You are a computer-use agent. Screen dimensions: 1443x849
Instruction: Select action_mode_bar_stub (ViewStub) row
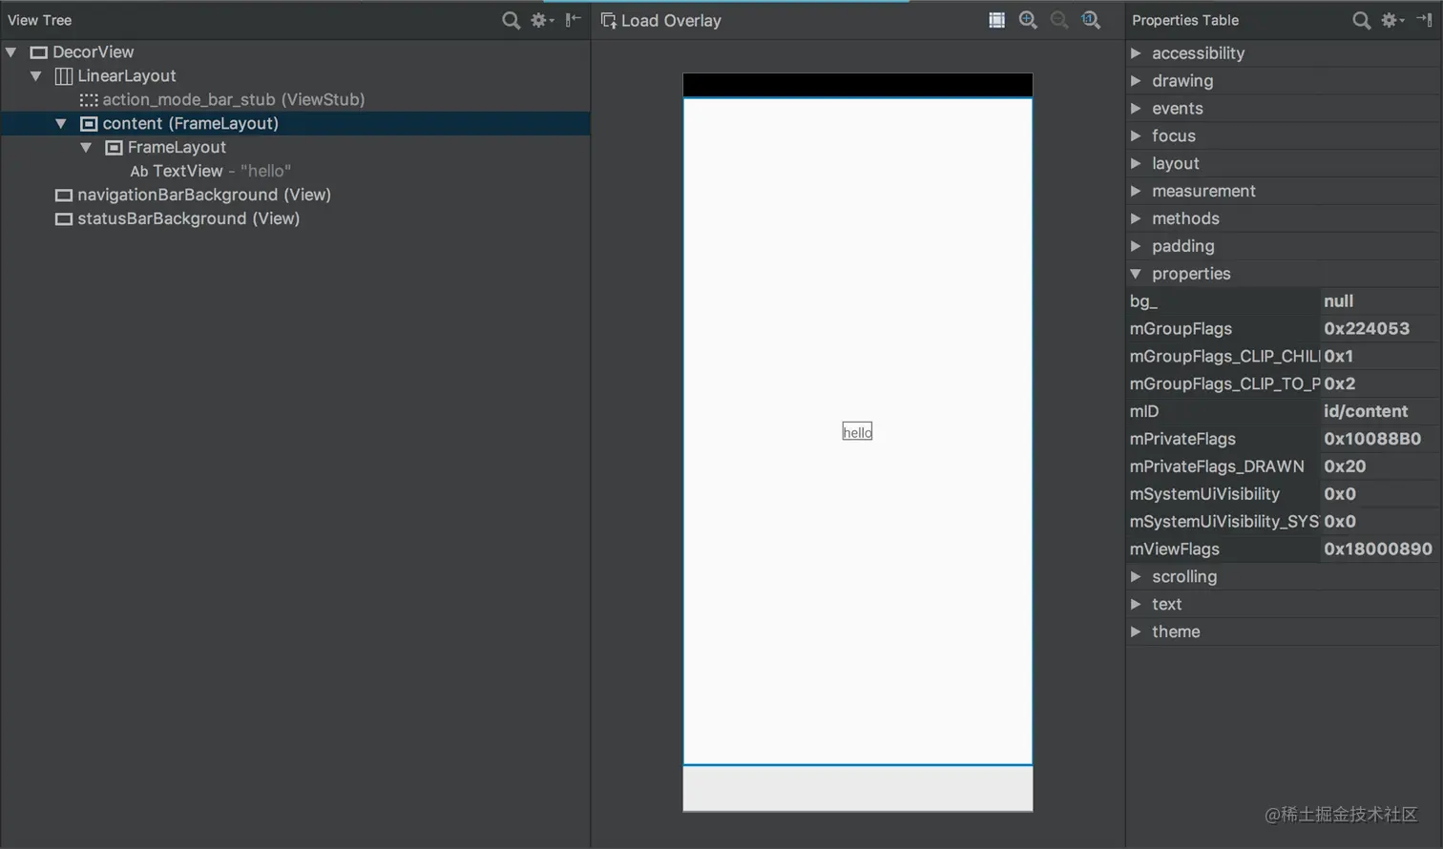(x=234, y=99)
